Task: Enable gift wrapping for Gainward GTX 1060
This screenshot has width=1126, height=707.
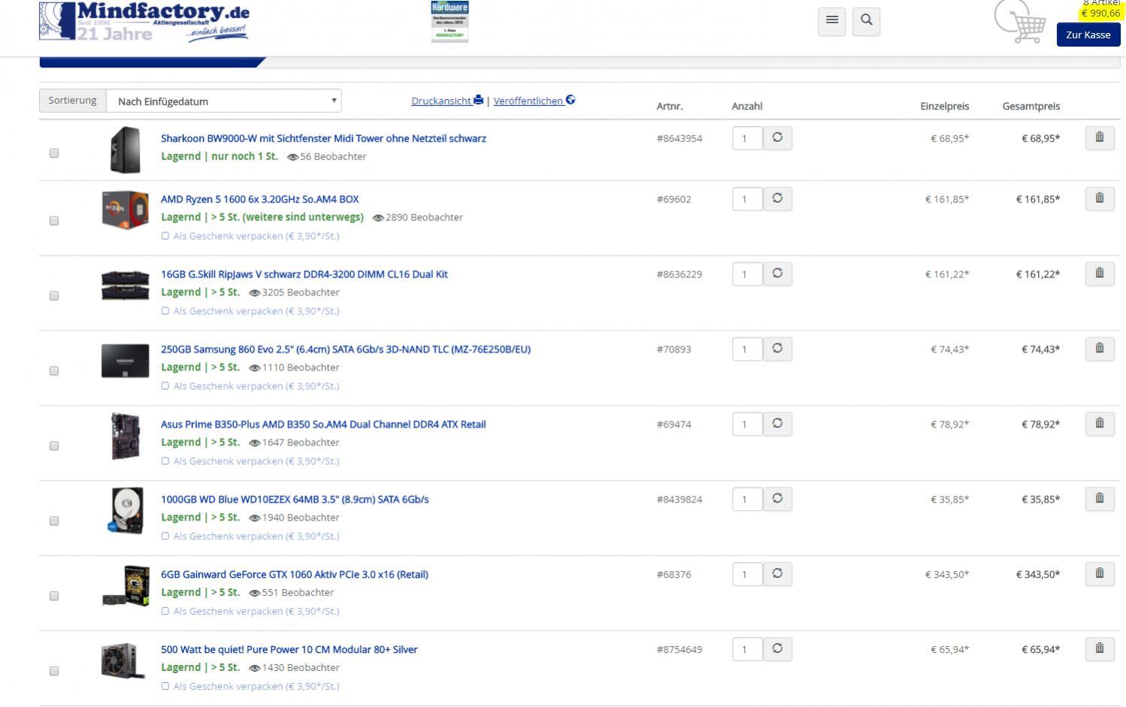Action: [165, 612]
